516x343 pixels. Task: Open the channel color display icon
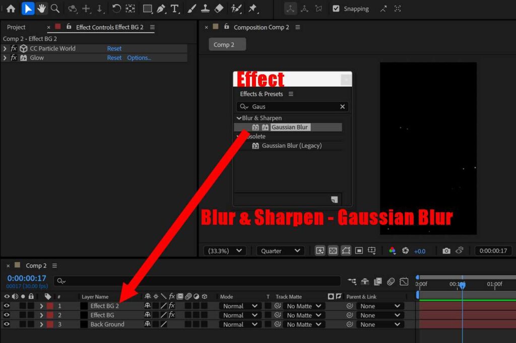point(392,251)
